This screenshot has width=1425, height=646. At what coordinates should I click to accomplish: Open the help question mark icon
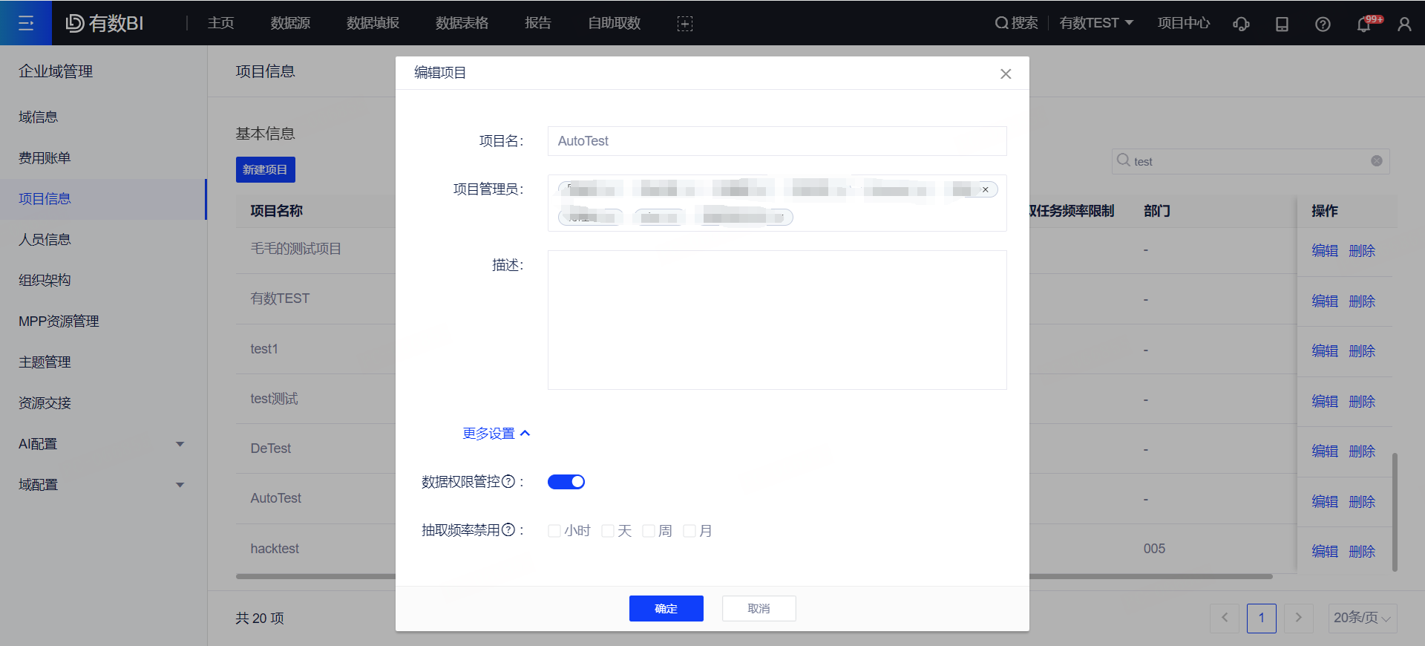[x=1323, y=24]
